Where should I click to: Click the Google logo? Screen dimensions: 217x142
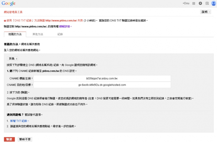click(8, 3)
